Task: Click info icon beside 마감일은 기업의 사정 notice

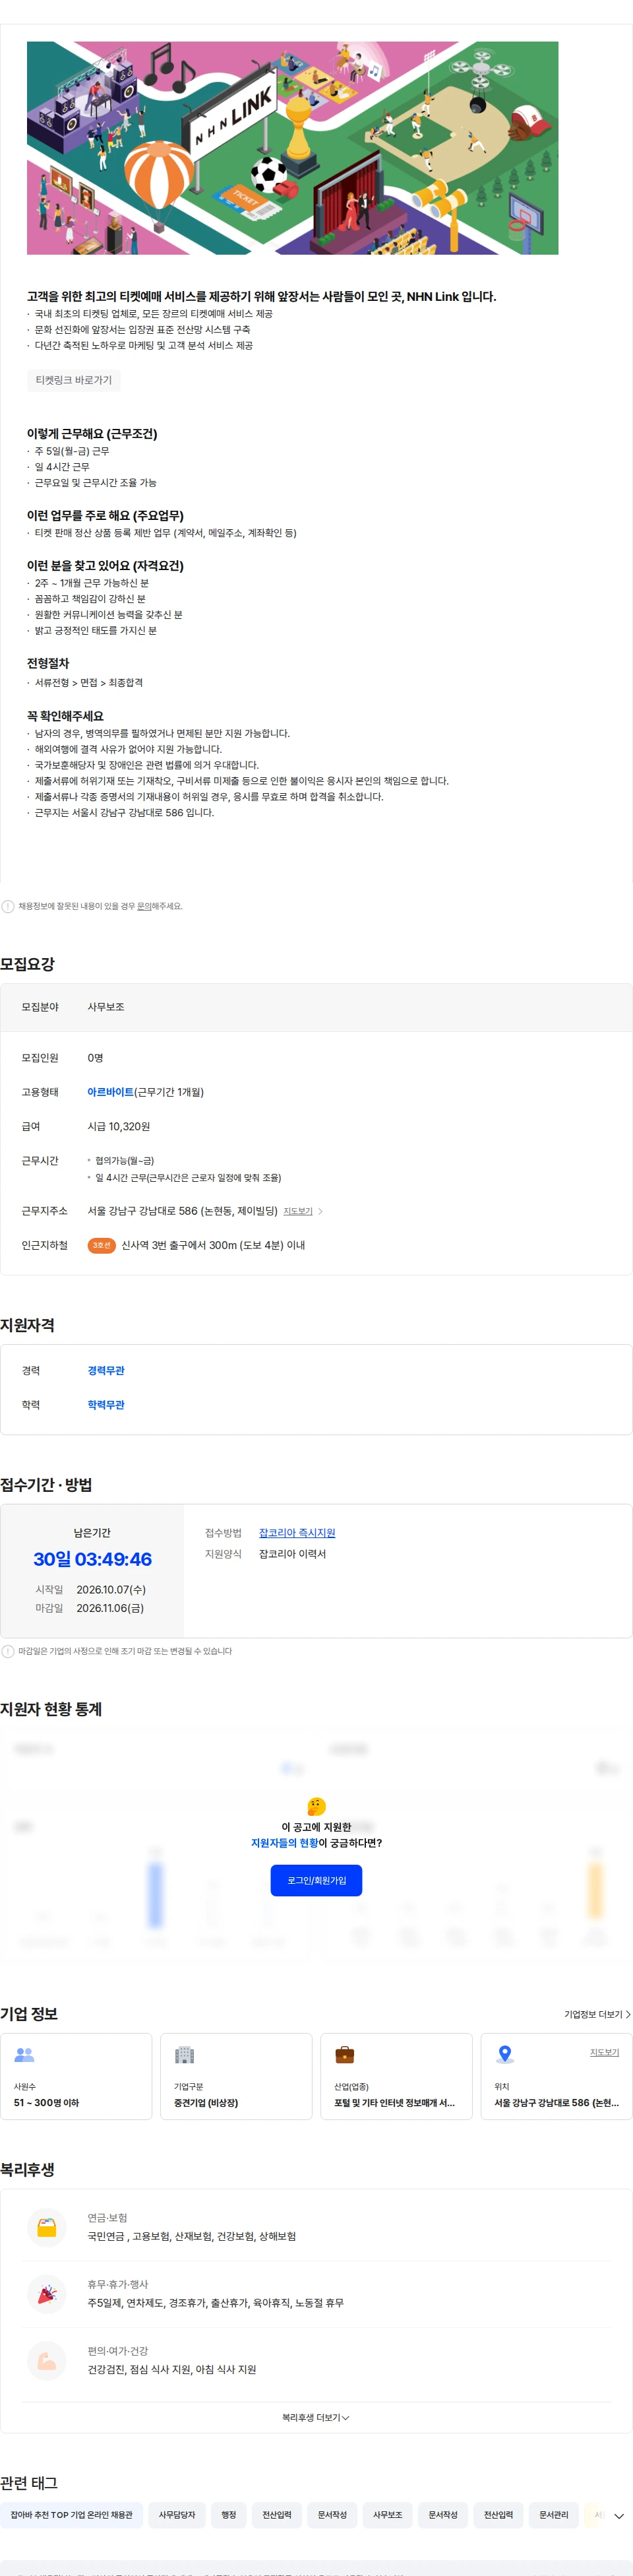Action: pyautogui.click(x=8, y=1651)
